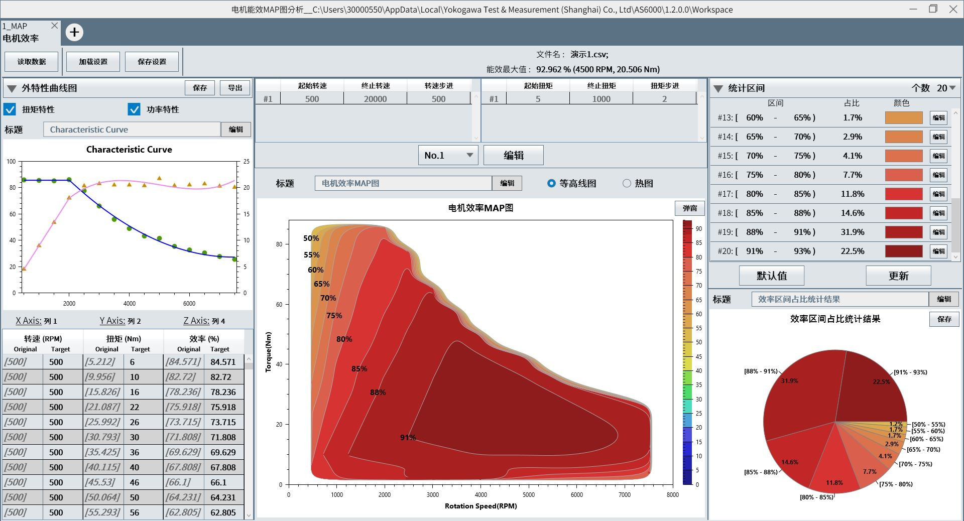The image size is (964, 521).
Task: Toggle the 功率特性 checkbox
Action: coord(134,109)
